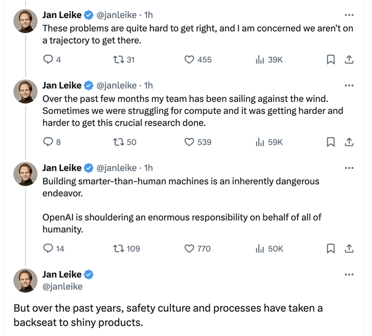Bookmark the 'quite hard to get right' tweet
The height and width of the screenshot is (336, 372).
point(331,59)
